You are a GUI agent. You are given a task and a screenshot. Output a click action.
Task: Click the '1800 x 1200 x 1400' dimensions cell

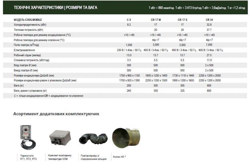coord(156,75)
